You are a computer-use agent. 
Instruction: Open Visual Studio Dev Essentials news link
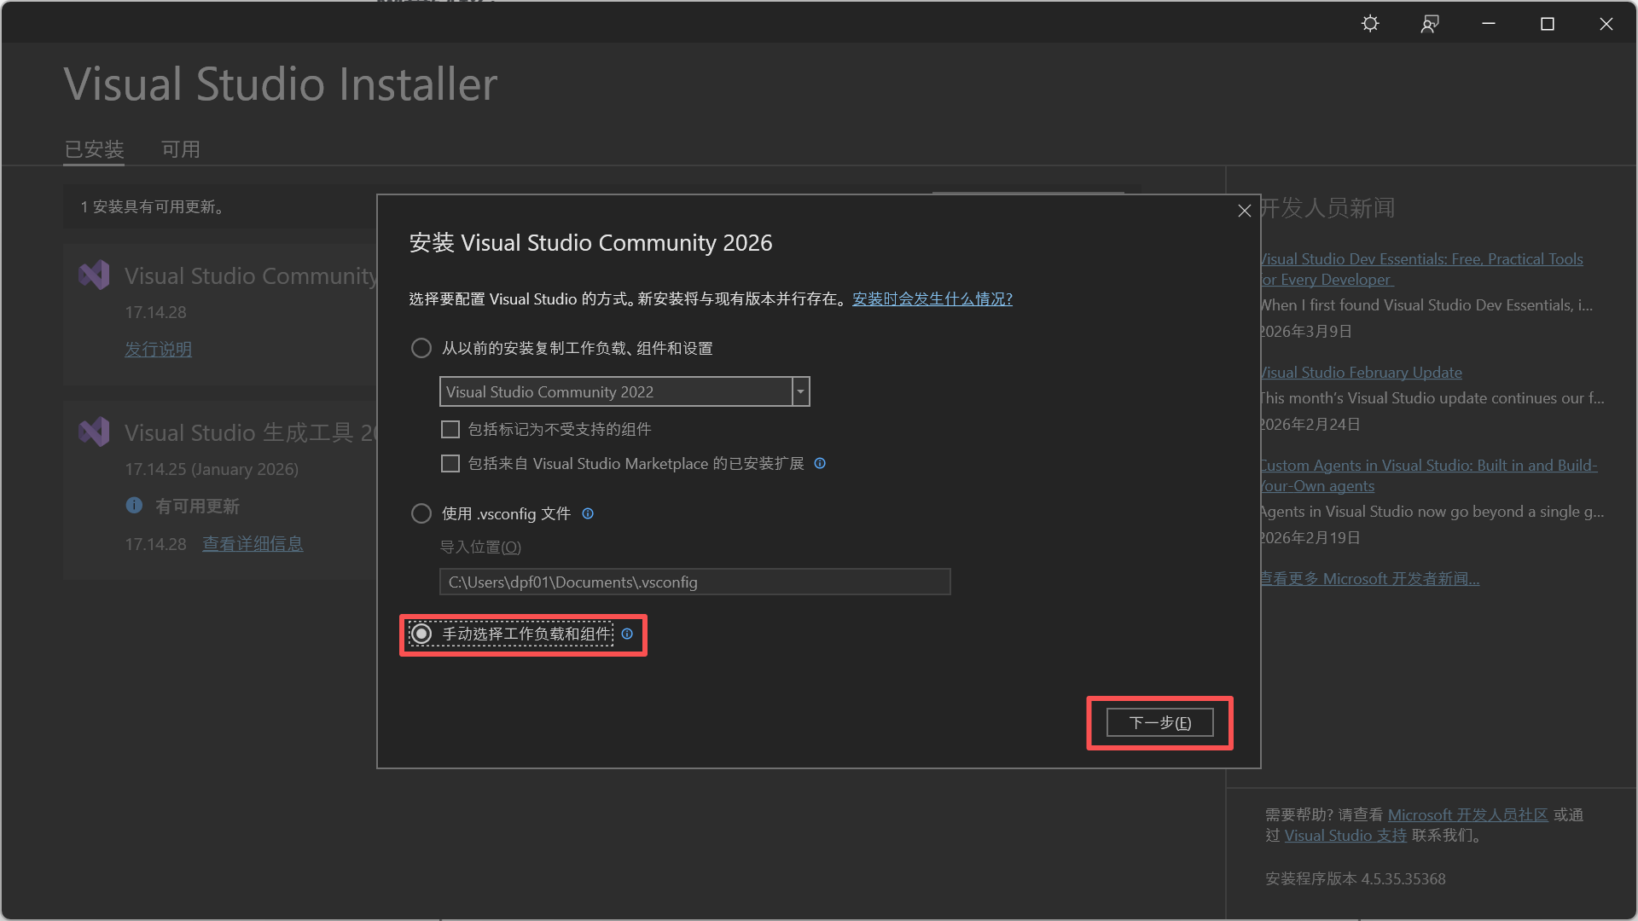1421,269
